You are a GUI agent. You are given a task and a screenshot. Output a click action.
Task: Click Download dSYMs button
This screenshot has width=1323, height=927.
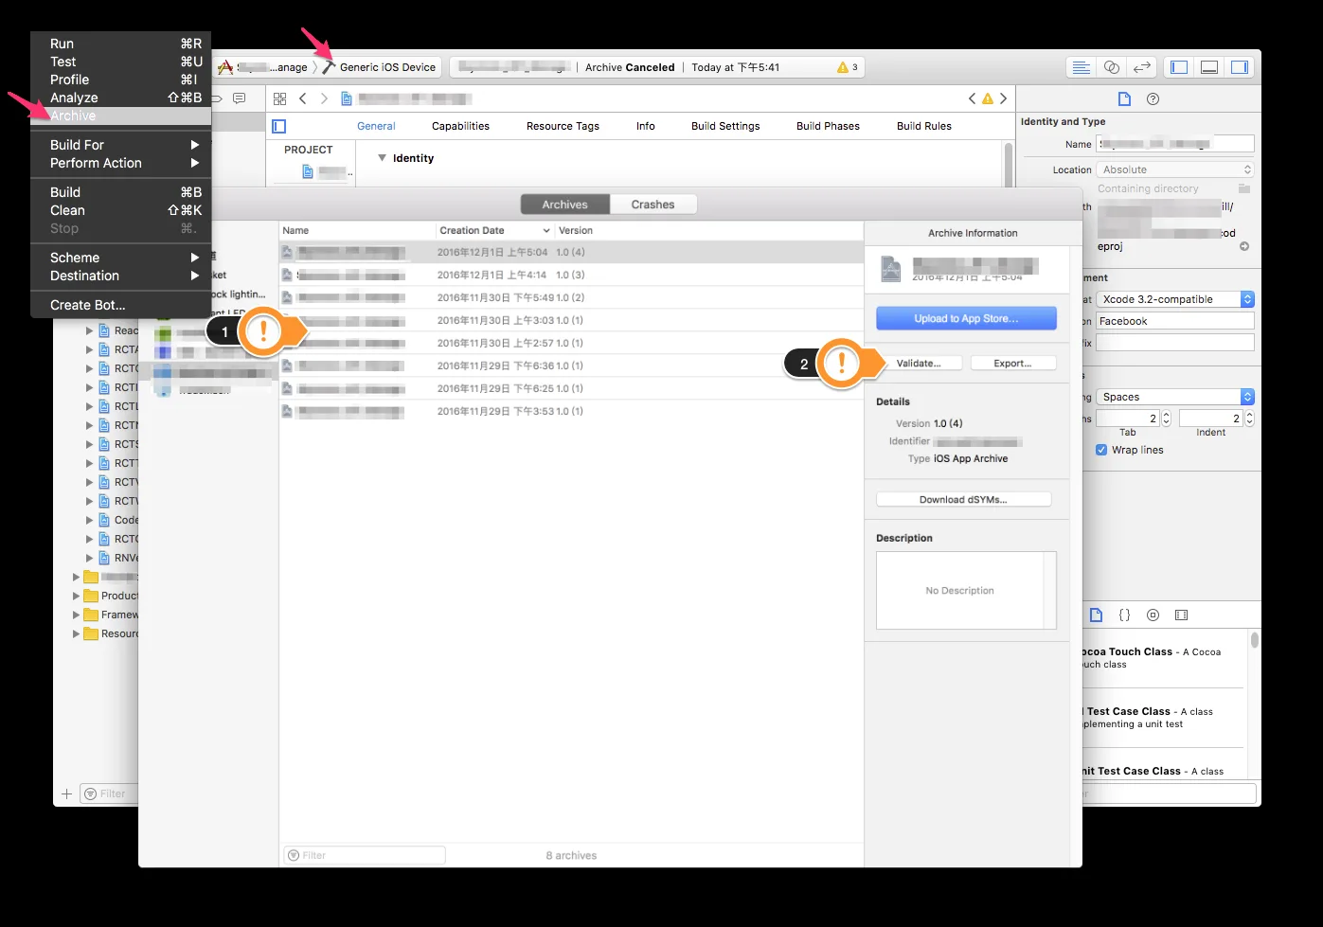[x=963, y=499]
